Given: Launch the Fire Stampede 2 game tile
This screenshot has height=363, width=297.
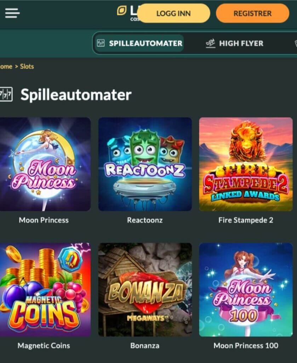Looking at the screenshot, I should [x=246, y=164].
